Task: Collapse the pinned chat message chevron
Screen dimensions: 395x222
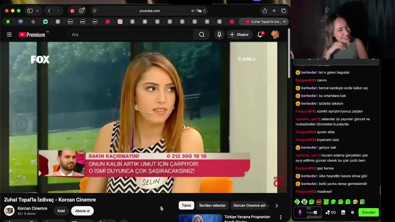Action: (373, 59)
